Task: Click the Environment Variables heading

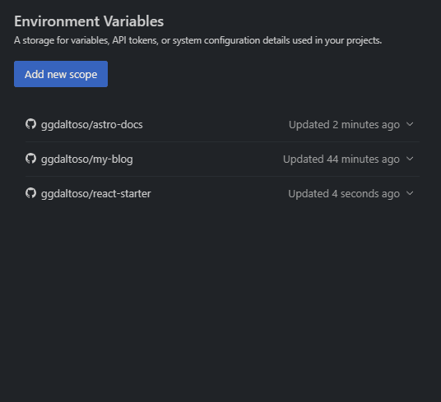Action: (x=89, y=21)
